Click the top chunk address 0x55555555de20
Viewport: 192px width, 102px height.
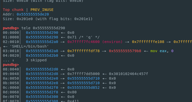[x=32, y=14]
